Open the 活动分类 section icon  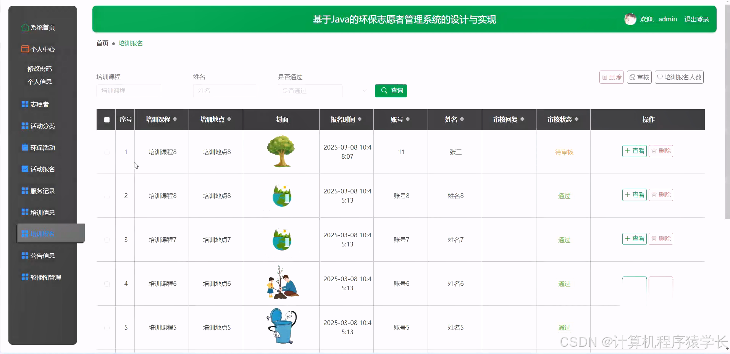pos(24,126)
